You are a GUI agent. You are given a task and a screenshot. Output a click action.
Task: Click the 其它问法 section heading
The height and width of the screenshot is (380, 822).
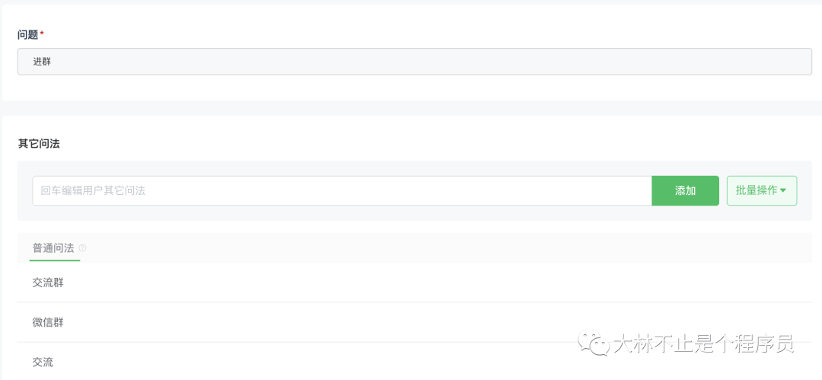(39, 143)
